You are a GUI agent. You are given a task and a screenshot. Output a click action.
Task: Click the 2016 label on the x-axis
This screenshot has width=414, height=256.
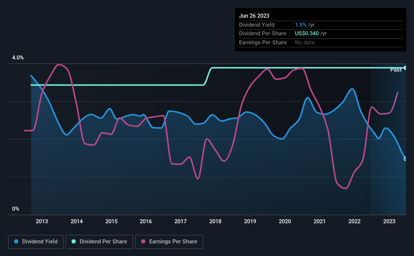(146, 221)
